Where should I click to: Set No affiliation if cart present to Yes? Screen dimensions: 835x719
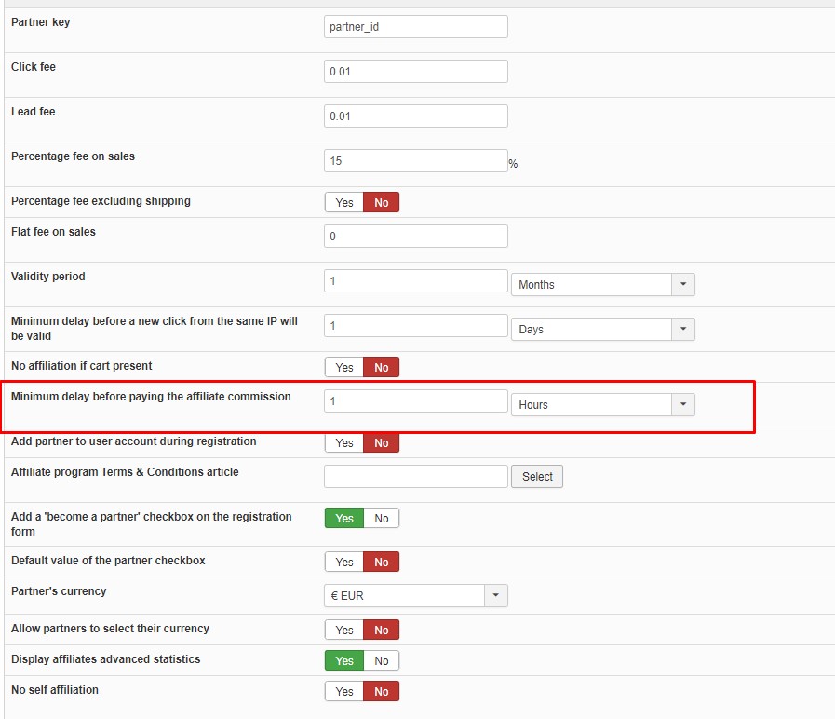344,367
